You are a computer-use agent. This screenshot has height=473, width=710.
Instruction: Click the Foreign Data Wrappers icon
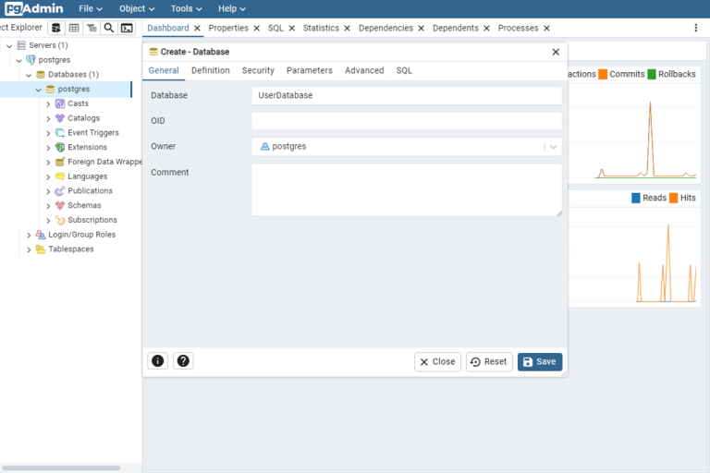60,162
